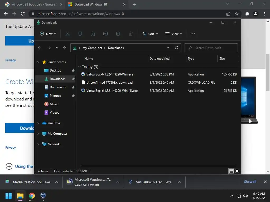
Task: Expand address bar history dropdown
Action: (x=168, y=48)
